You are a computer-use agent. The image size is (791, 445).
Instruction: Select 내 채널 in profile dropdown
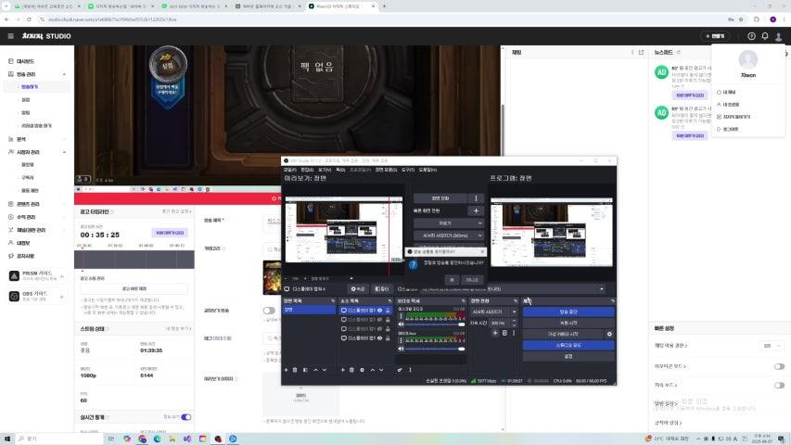click(x=729, y=93)
